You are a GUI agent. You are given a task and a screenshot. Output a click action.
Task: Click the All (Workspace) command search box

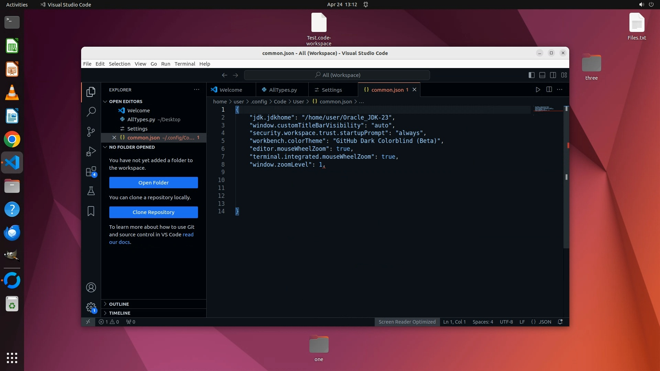click(x=337, y=75)
